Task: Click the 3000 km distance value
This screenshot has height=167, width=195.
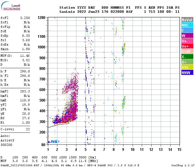Action: (82, 158)
